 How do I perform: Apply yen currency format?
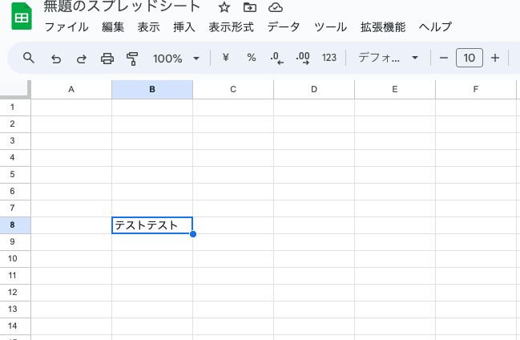(225, 58)
